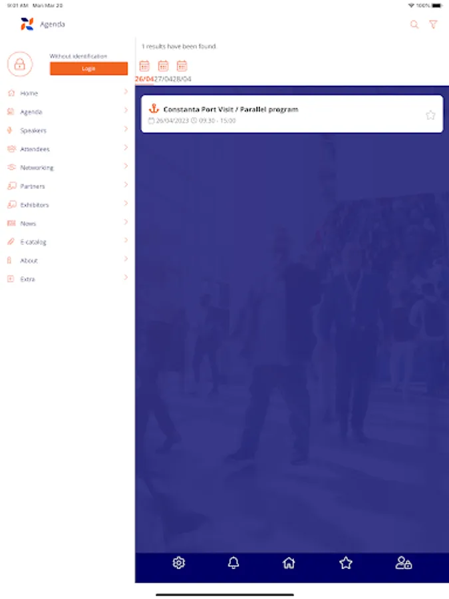Expand the E-catalog row chevron

[x=126, y=240]
